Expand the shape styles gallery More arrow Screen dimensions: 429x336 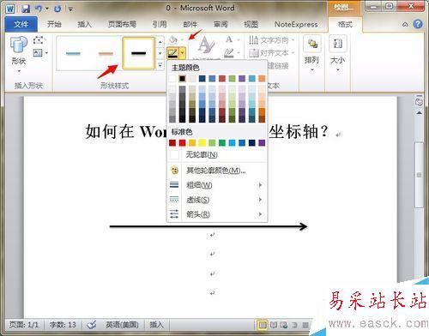tap(160, 65)
